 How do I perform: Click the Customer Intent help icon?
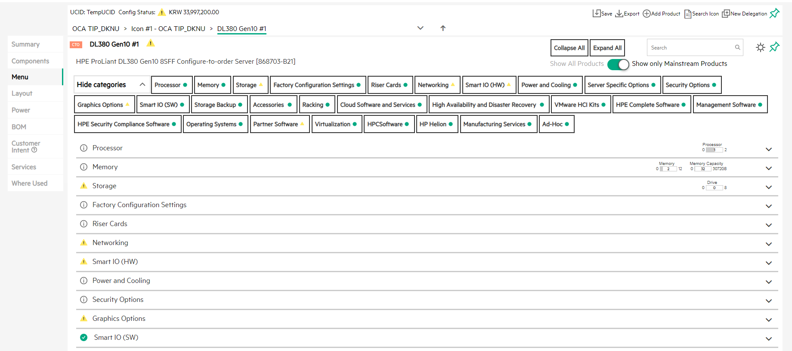[x=34, y=150]
